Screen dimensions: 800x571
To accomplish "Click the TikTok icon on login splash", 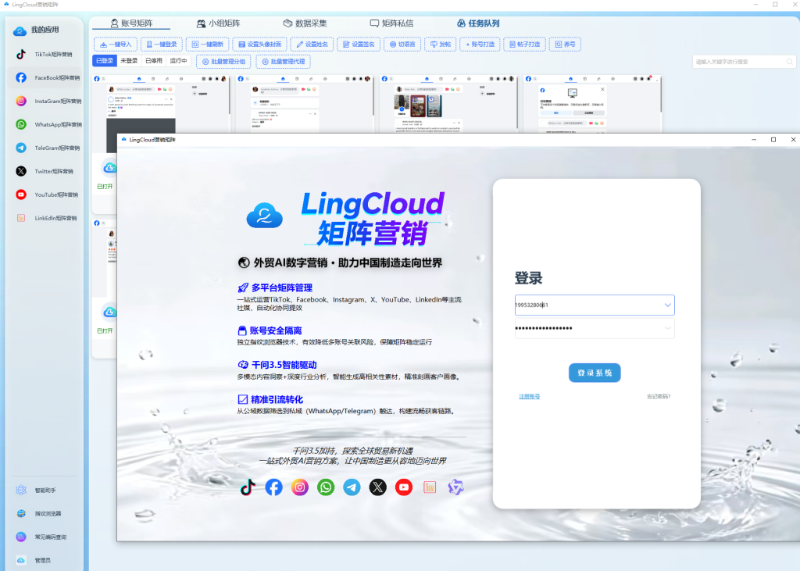I will 248,487.
